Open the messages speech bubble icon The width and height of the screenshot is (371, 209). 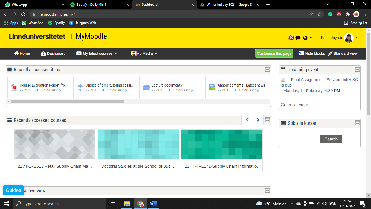pos(298,38)
